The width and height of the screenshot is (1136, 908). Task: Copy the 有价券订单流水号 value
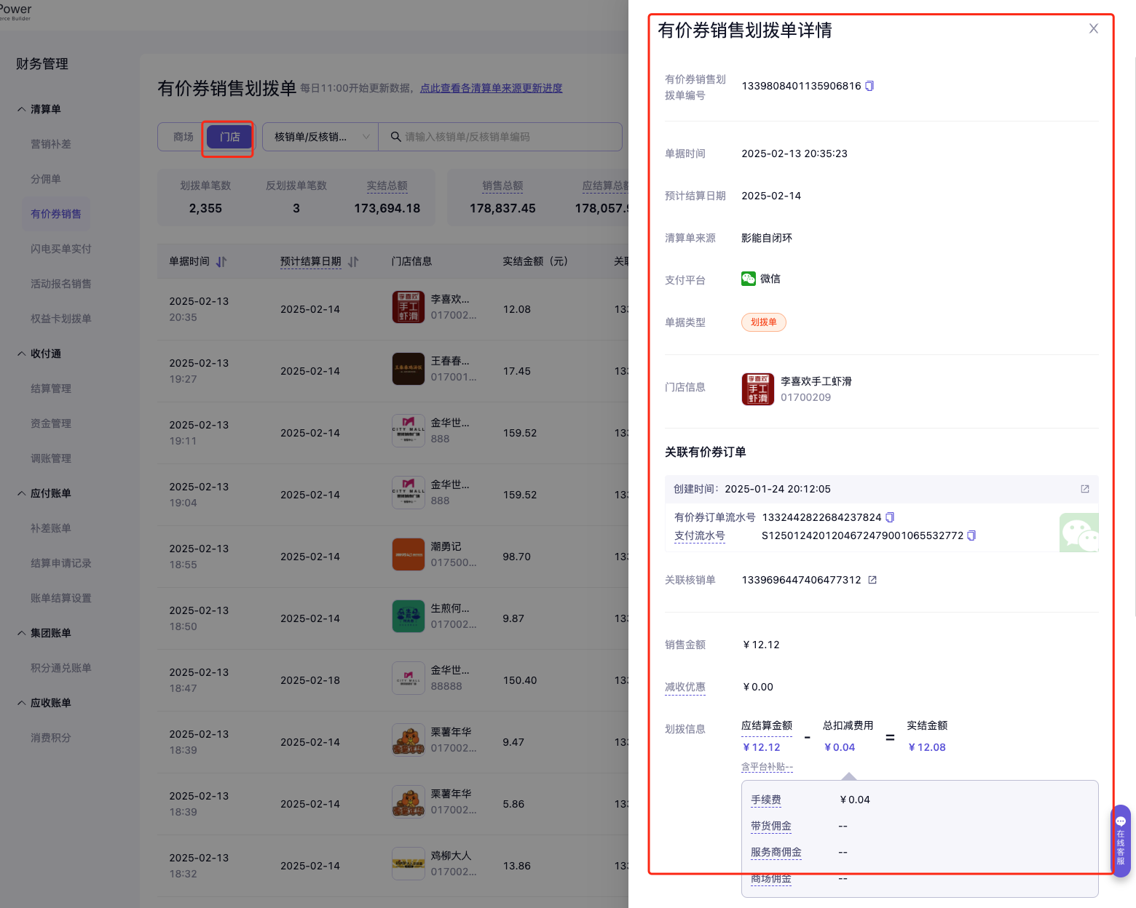890,517
